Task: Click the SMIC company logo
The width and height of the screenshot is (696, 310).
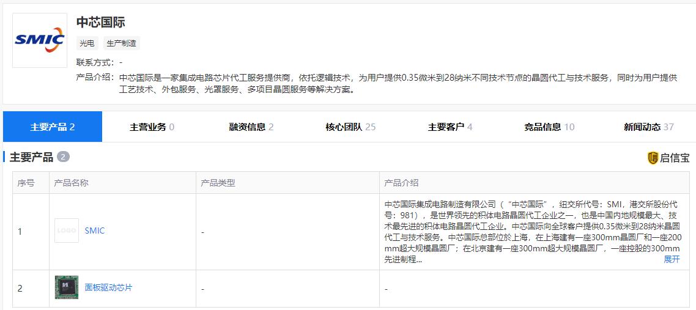Action: (40, 40)
